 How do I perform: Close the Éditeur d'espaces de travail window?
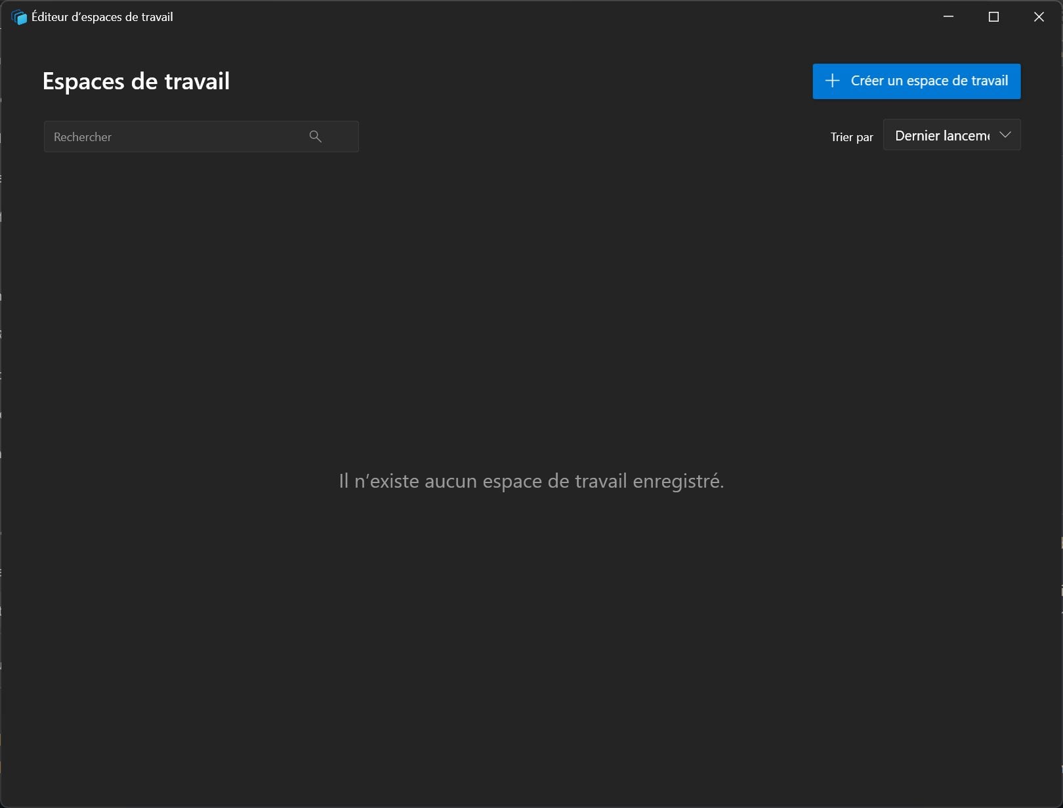click(x=1039, y=17)
